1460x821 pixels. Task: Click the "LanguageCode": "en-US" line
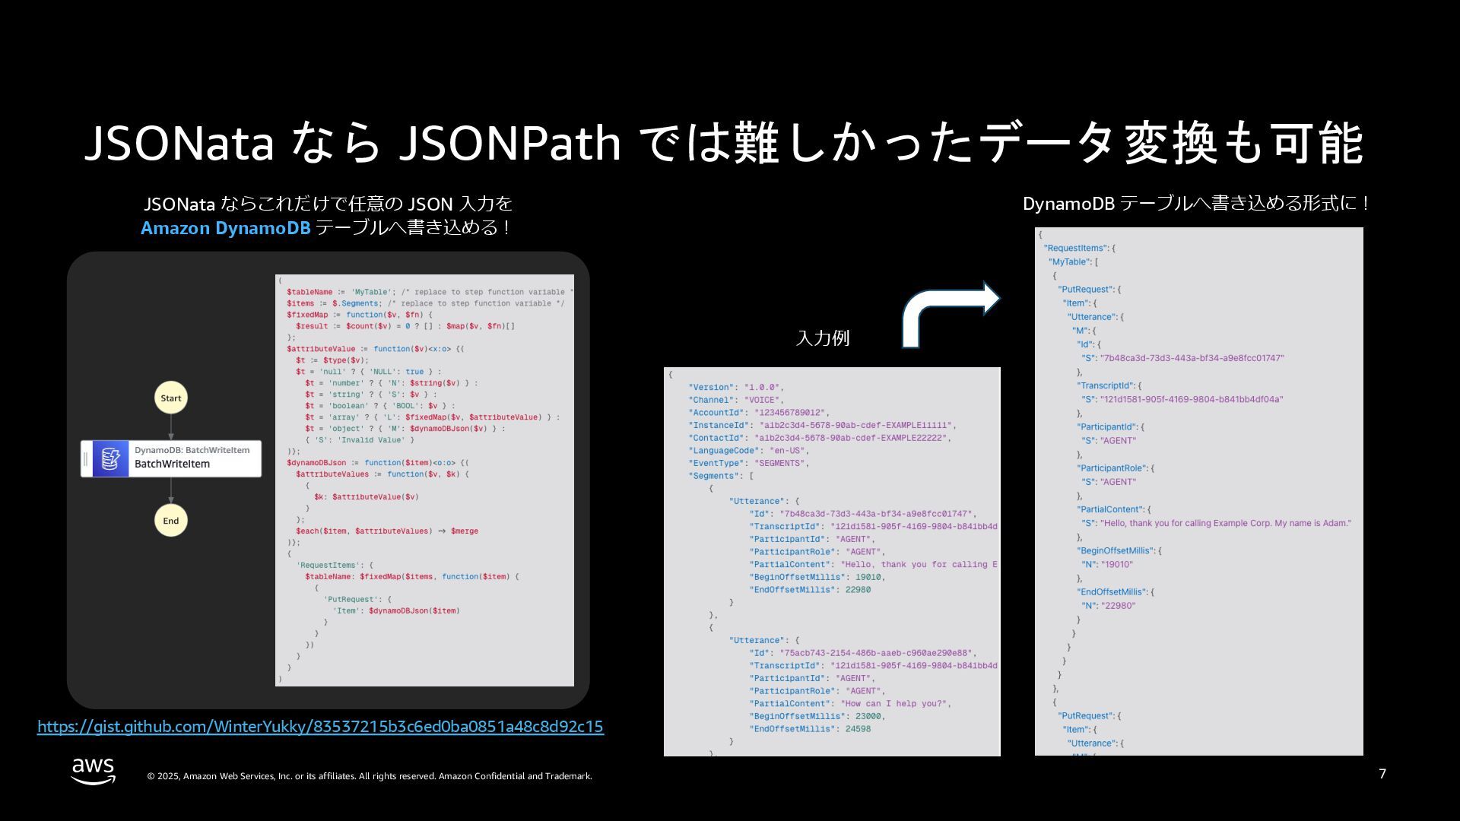[x=749, y=451]
